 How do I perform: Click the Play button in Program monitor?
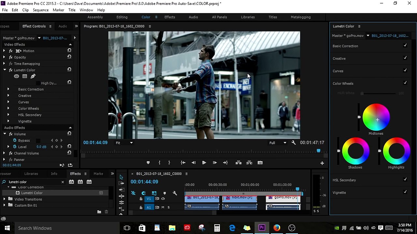tap(204, 163)
